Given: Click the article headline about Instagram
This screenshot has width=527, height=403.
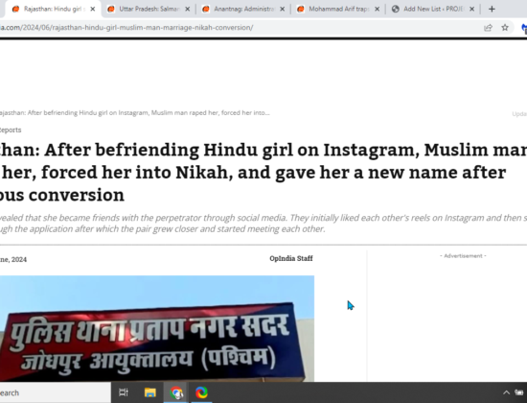Looking at the screenshot, I should tap(263, 173).
